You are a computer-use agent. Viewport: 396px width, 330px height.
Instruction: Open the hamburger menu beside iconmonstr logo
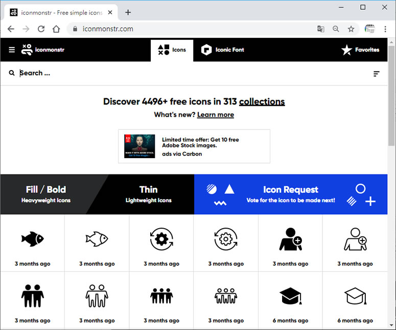tap(12, 50)
